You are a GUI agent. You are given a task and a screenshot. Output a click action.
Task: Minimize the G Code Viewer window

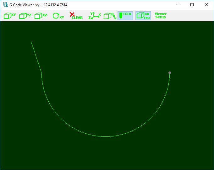[178, 5]
